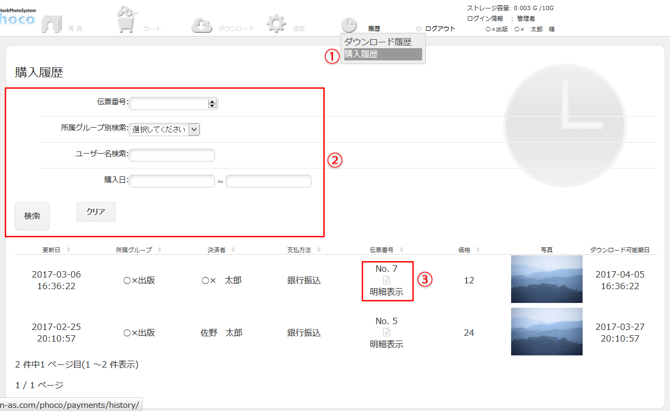
Task: Expand the 所属グループ別検索 dropdown
Action: pos(194,129)
